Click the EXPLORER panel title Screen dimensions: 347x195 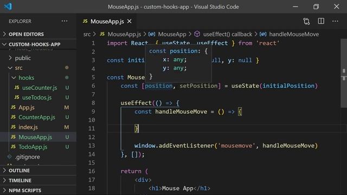coord(20,21)
